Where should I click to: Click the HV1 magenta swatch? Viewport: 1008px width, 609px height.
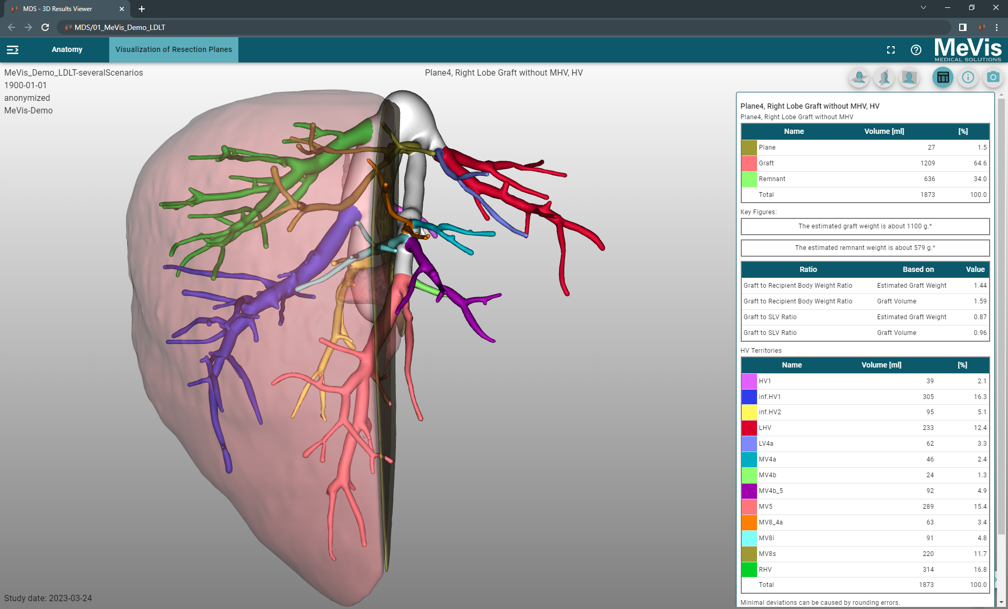point(749,381)
